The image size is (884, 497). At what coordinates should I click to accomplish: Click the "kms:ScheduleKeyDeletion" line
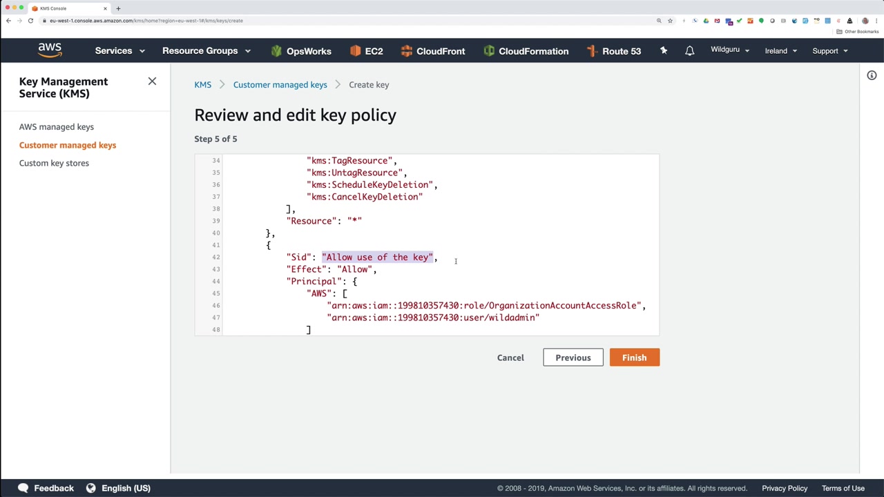pos(372,185)
